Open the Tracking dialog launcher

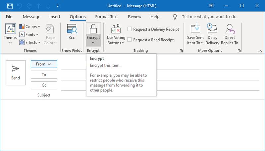[181, 51]
